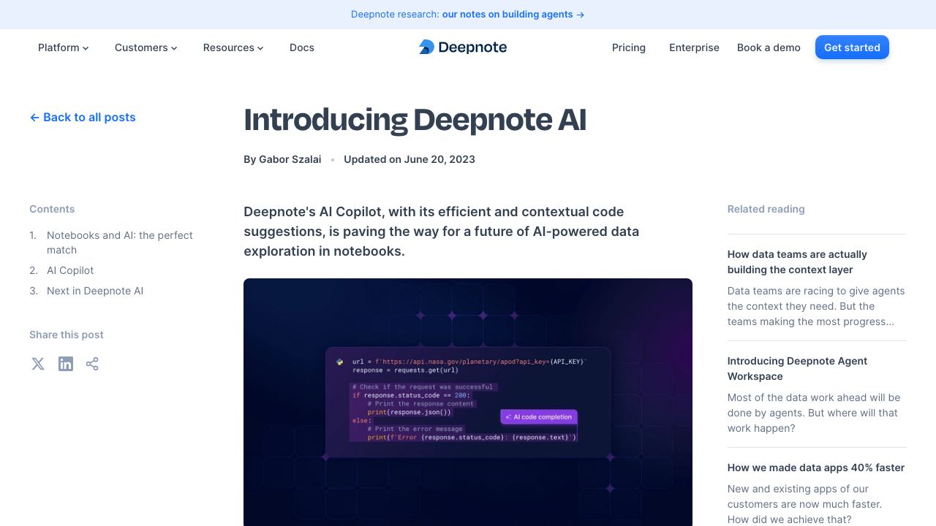Viewport: 936px width, 526px height.
Task: Open the Resources dropdown menu
Action: click(x=233, y=47)
